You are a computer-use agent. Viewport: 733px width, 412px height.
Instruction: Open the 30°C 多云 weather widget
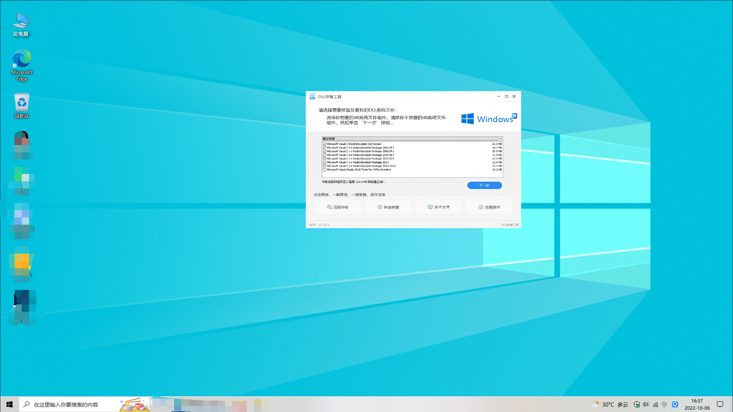[609, 404]
